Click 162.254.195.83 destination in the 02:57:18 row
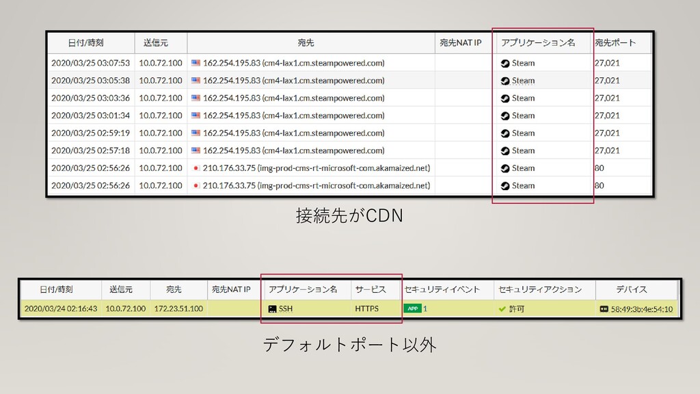 click(x=294, y=150)
